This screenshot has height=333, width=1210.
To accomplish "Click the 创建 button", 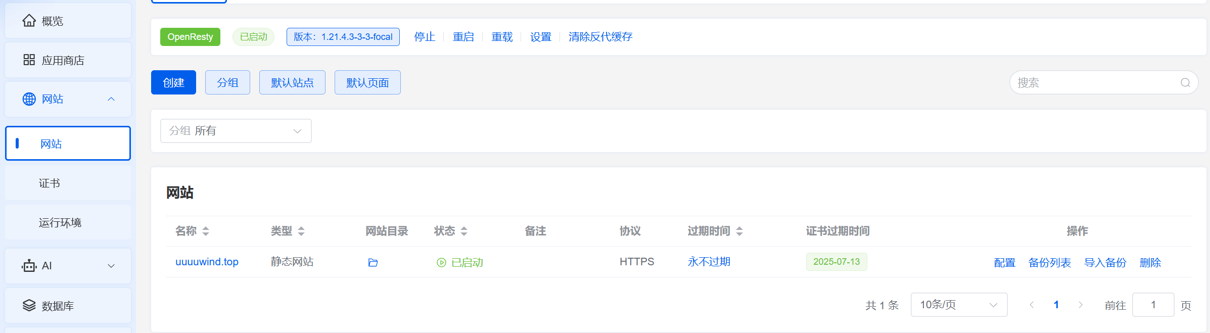I will tap(173, 82).
